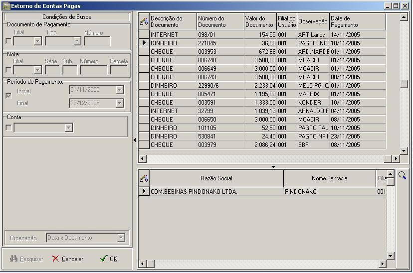413x273 pixels.
Task: Click the Documento de Pagamento Número field
Action: (97, 41)
